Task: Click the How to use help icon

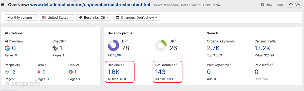Action: click(263, 5)
